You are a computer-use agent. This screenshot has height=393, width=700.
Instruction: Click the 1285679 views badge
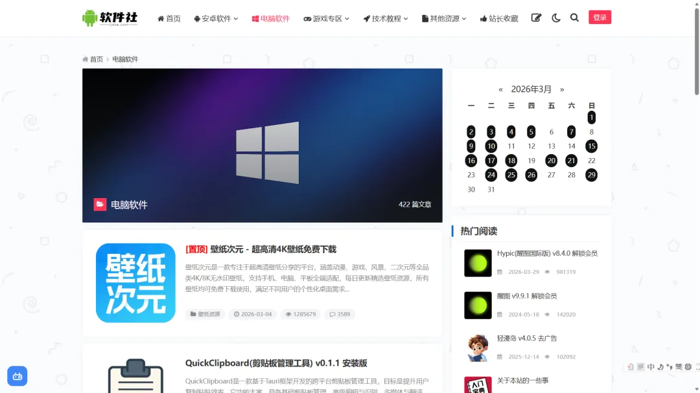tap(301, 314)
